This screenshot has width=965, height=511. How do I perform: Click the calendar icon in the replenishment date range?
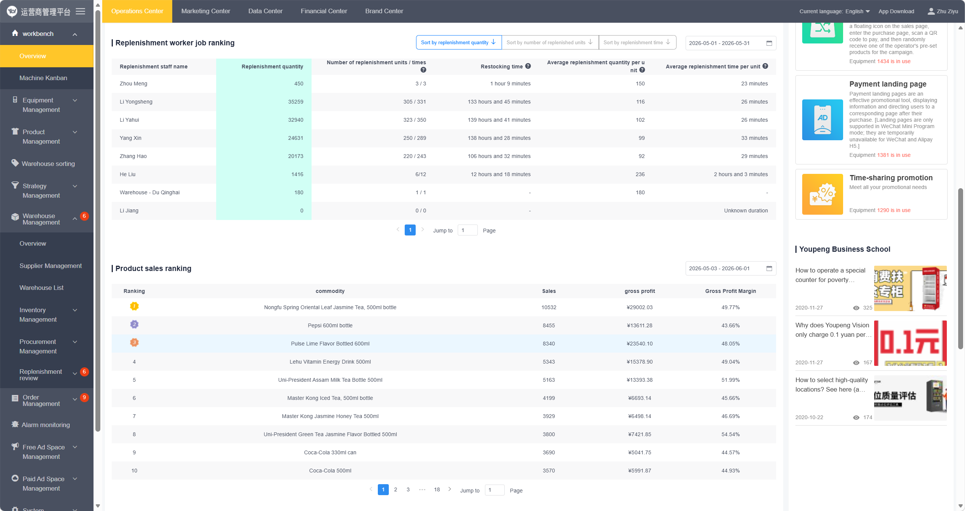[x=769, y=43]
